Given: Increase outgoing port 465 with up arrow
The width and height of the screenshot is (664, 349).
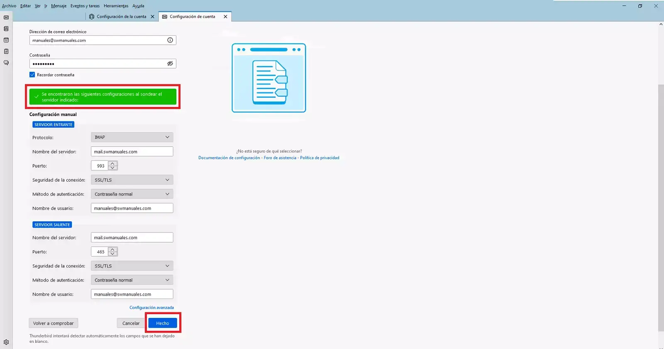Looking at the screenshot, I should pos(112,250).
